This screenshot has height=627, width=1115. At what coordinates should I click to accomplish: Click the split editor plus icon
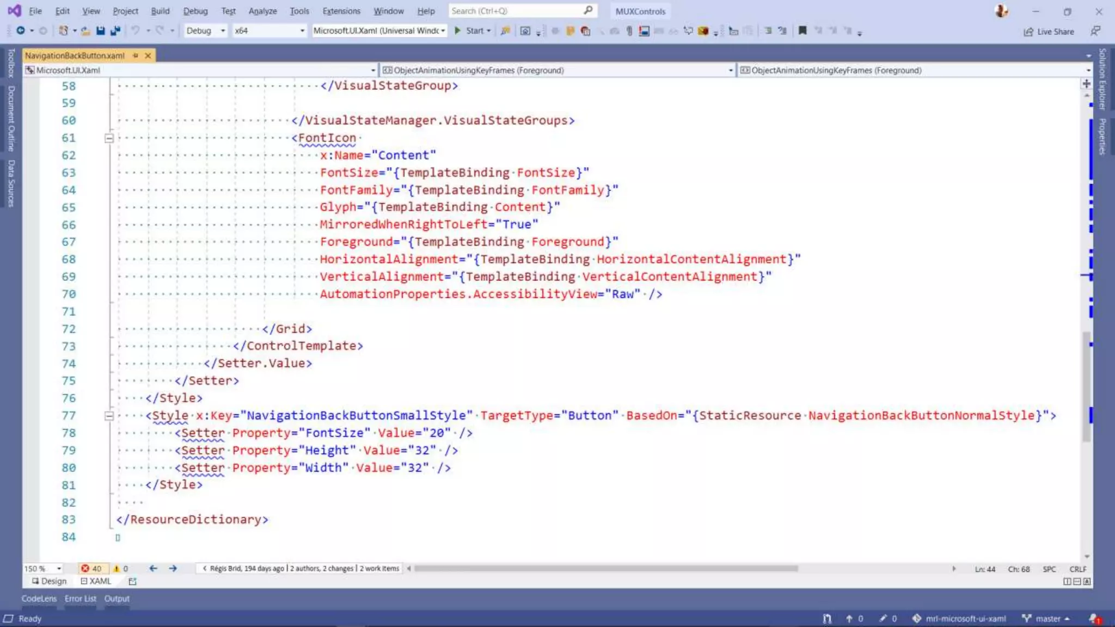point(1086,84)
